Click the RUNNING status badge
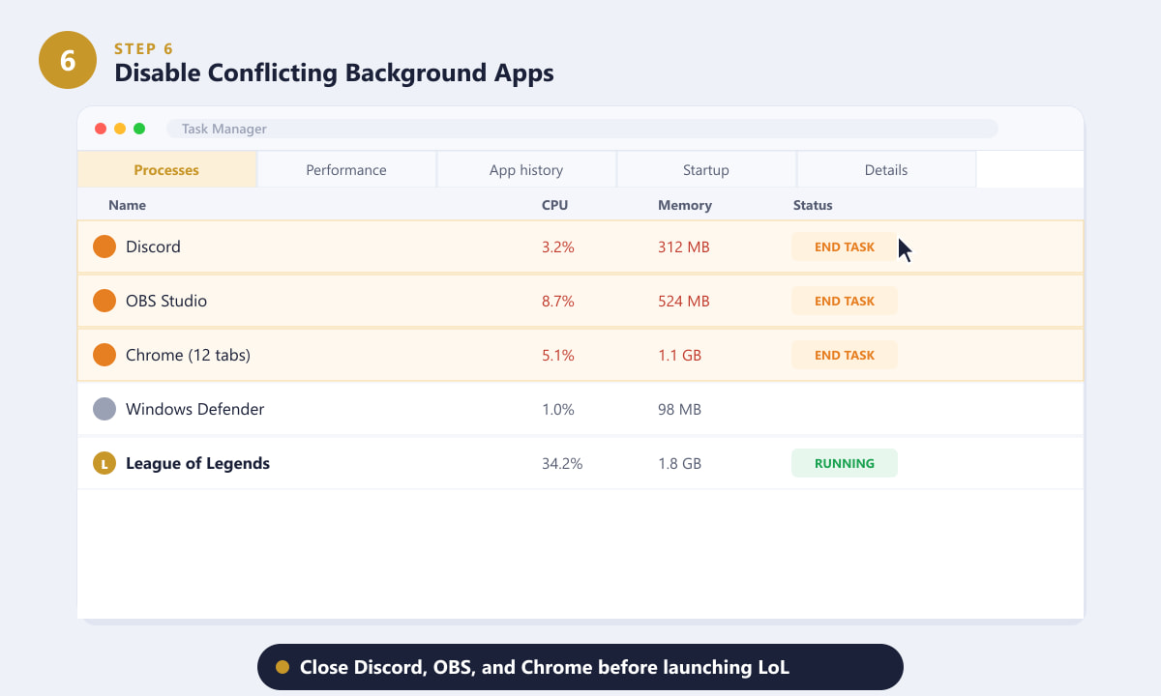Image resolution: width=1161 pixels, height=696 pixels. click(x=845, y=463)
